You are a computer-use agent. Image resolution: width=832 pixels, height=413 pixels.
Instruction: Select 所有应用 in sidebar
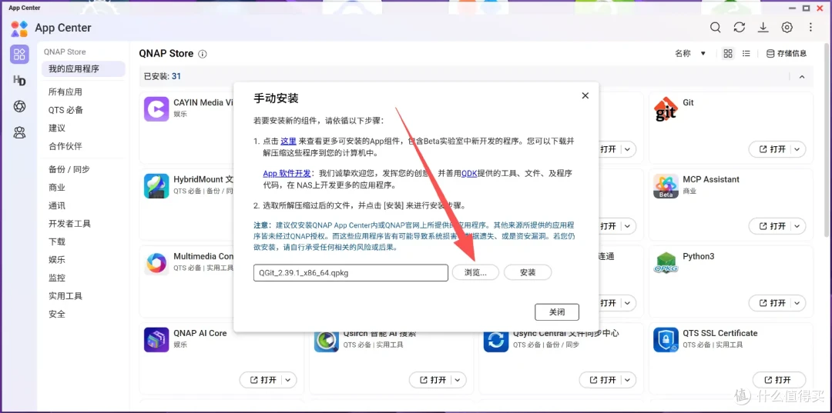[65, 92]
